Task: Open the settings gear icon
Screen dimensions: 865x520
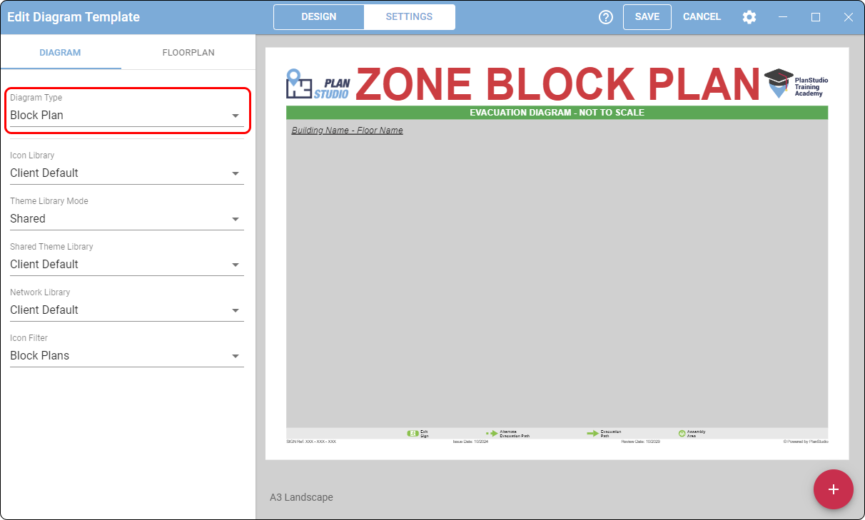Action: click(x=749, y=17)
